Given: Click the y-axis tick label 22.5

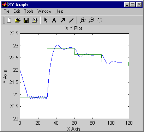Looking at the screenshot, I should click(x=14, y=58).
